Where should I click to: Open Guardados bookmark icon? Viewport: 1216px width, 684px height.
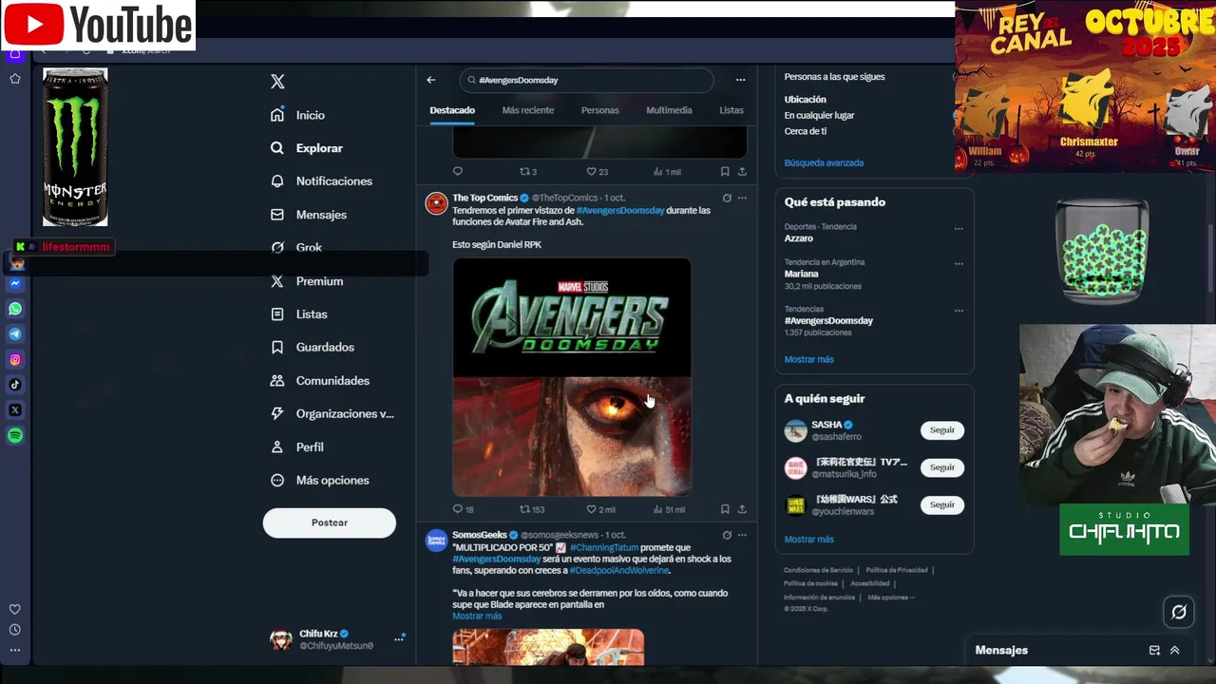click(277, 348)
